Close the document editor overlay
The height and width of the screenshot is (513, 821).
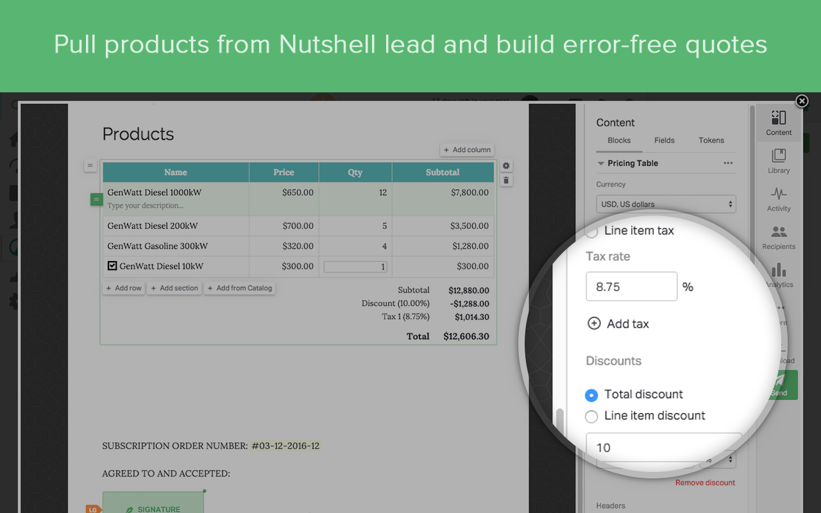click(x=802, y=101)
